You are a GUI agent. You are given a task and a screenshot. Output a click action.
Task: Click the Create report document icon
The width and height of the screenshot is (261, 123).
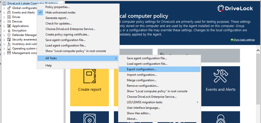pyautogui.click(x=90, y=76)
